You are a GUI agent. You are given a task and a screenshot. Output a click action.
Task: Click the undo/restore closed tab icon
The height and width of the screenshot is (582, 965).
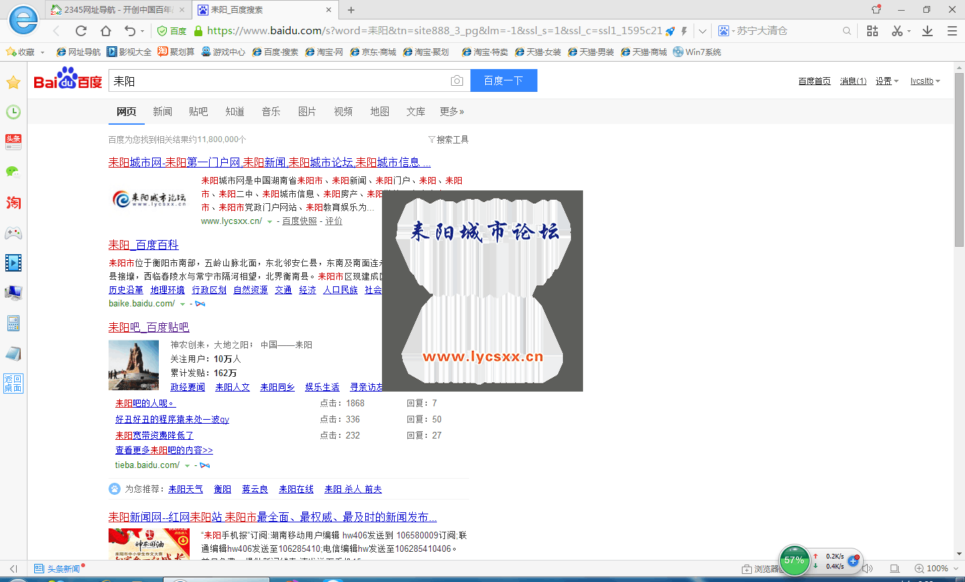pyautogui.click(x=130, y=31)
